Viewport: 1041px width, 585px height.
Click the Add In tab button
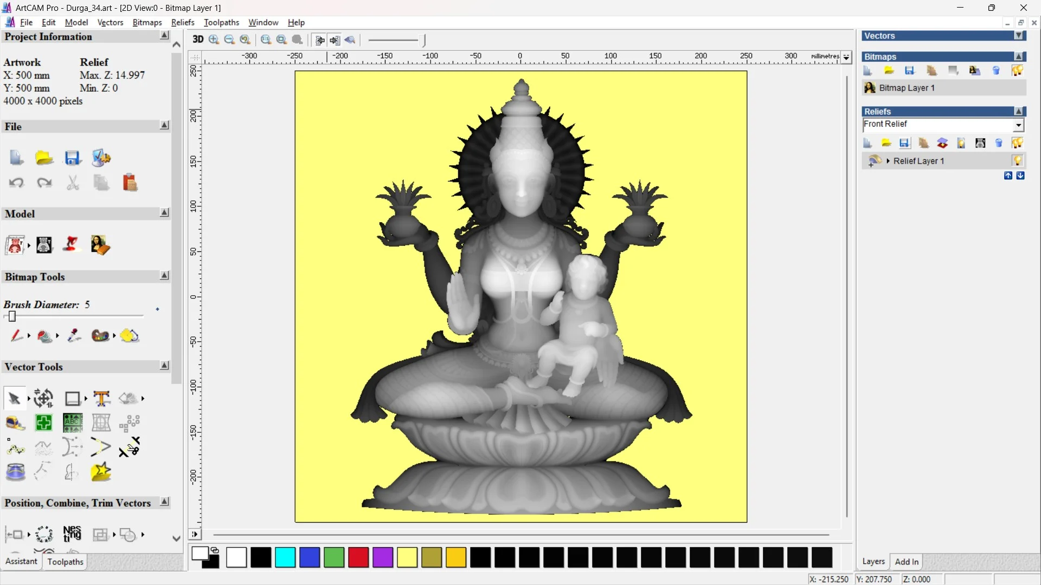pos(907,562)
